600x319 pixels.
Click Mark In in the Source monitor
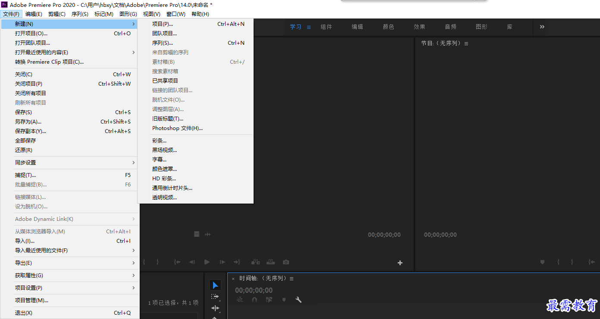coord(144,262)
